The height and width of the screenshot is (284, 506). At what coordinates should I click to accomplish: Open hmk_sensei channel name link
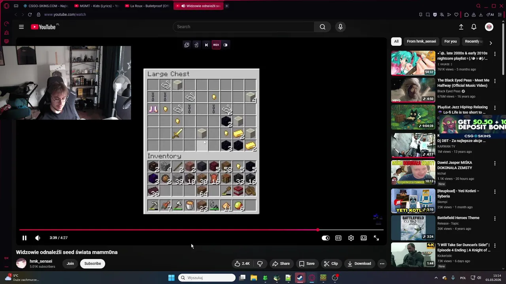tap(41, 261)
